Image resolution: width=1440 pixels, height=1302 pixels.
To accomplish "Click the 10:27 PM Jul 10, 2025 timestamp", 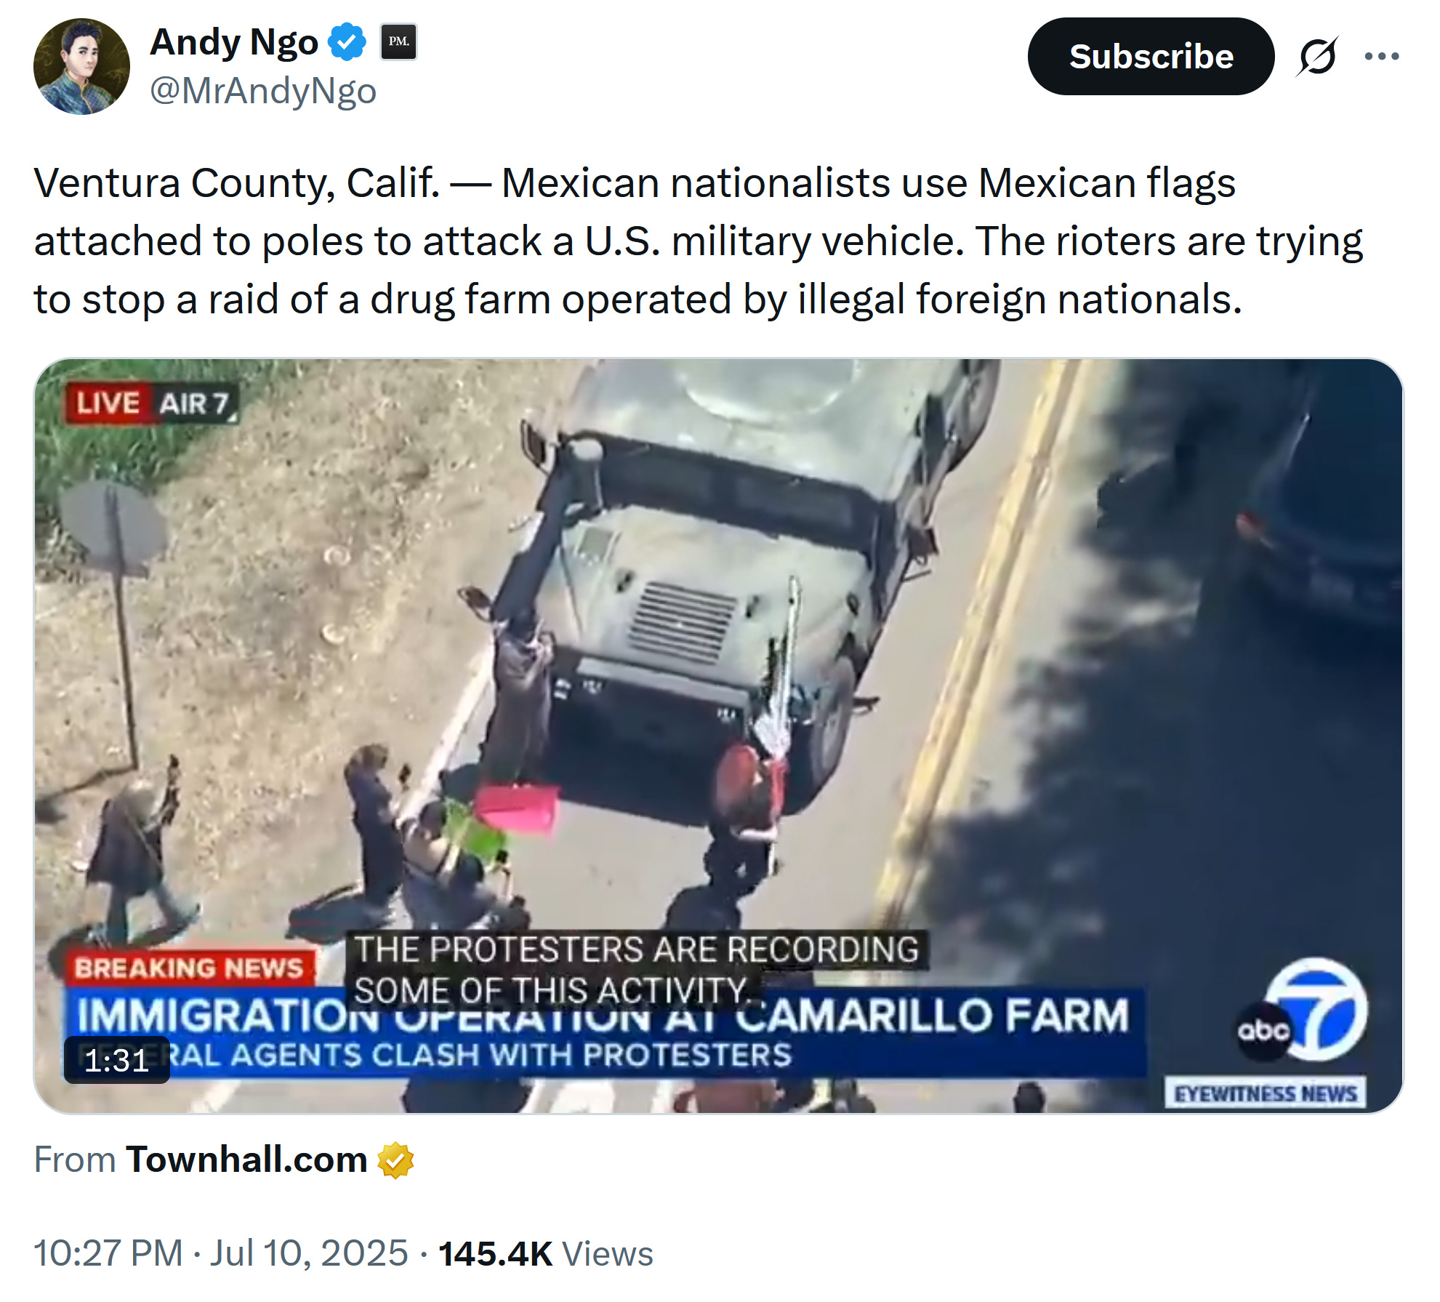I will (221, 1253).
